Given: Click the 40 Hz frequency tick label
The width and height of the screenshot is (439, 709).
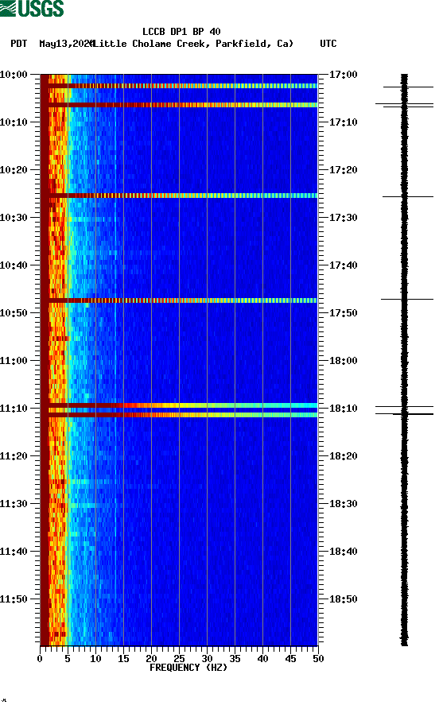Looking at the screenshot, I should click(x=262, y=659).
